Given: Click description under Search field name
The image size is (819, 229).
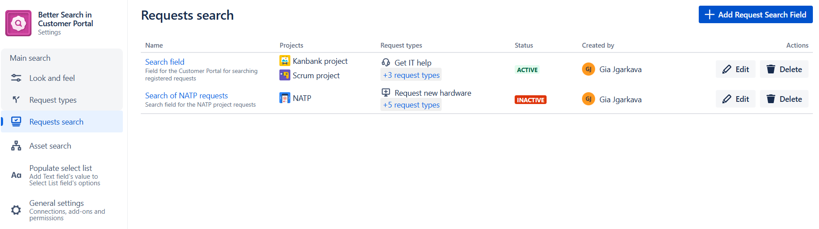Looking at the screenshot, I should click(x=201, y=75).
